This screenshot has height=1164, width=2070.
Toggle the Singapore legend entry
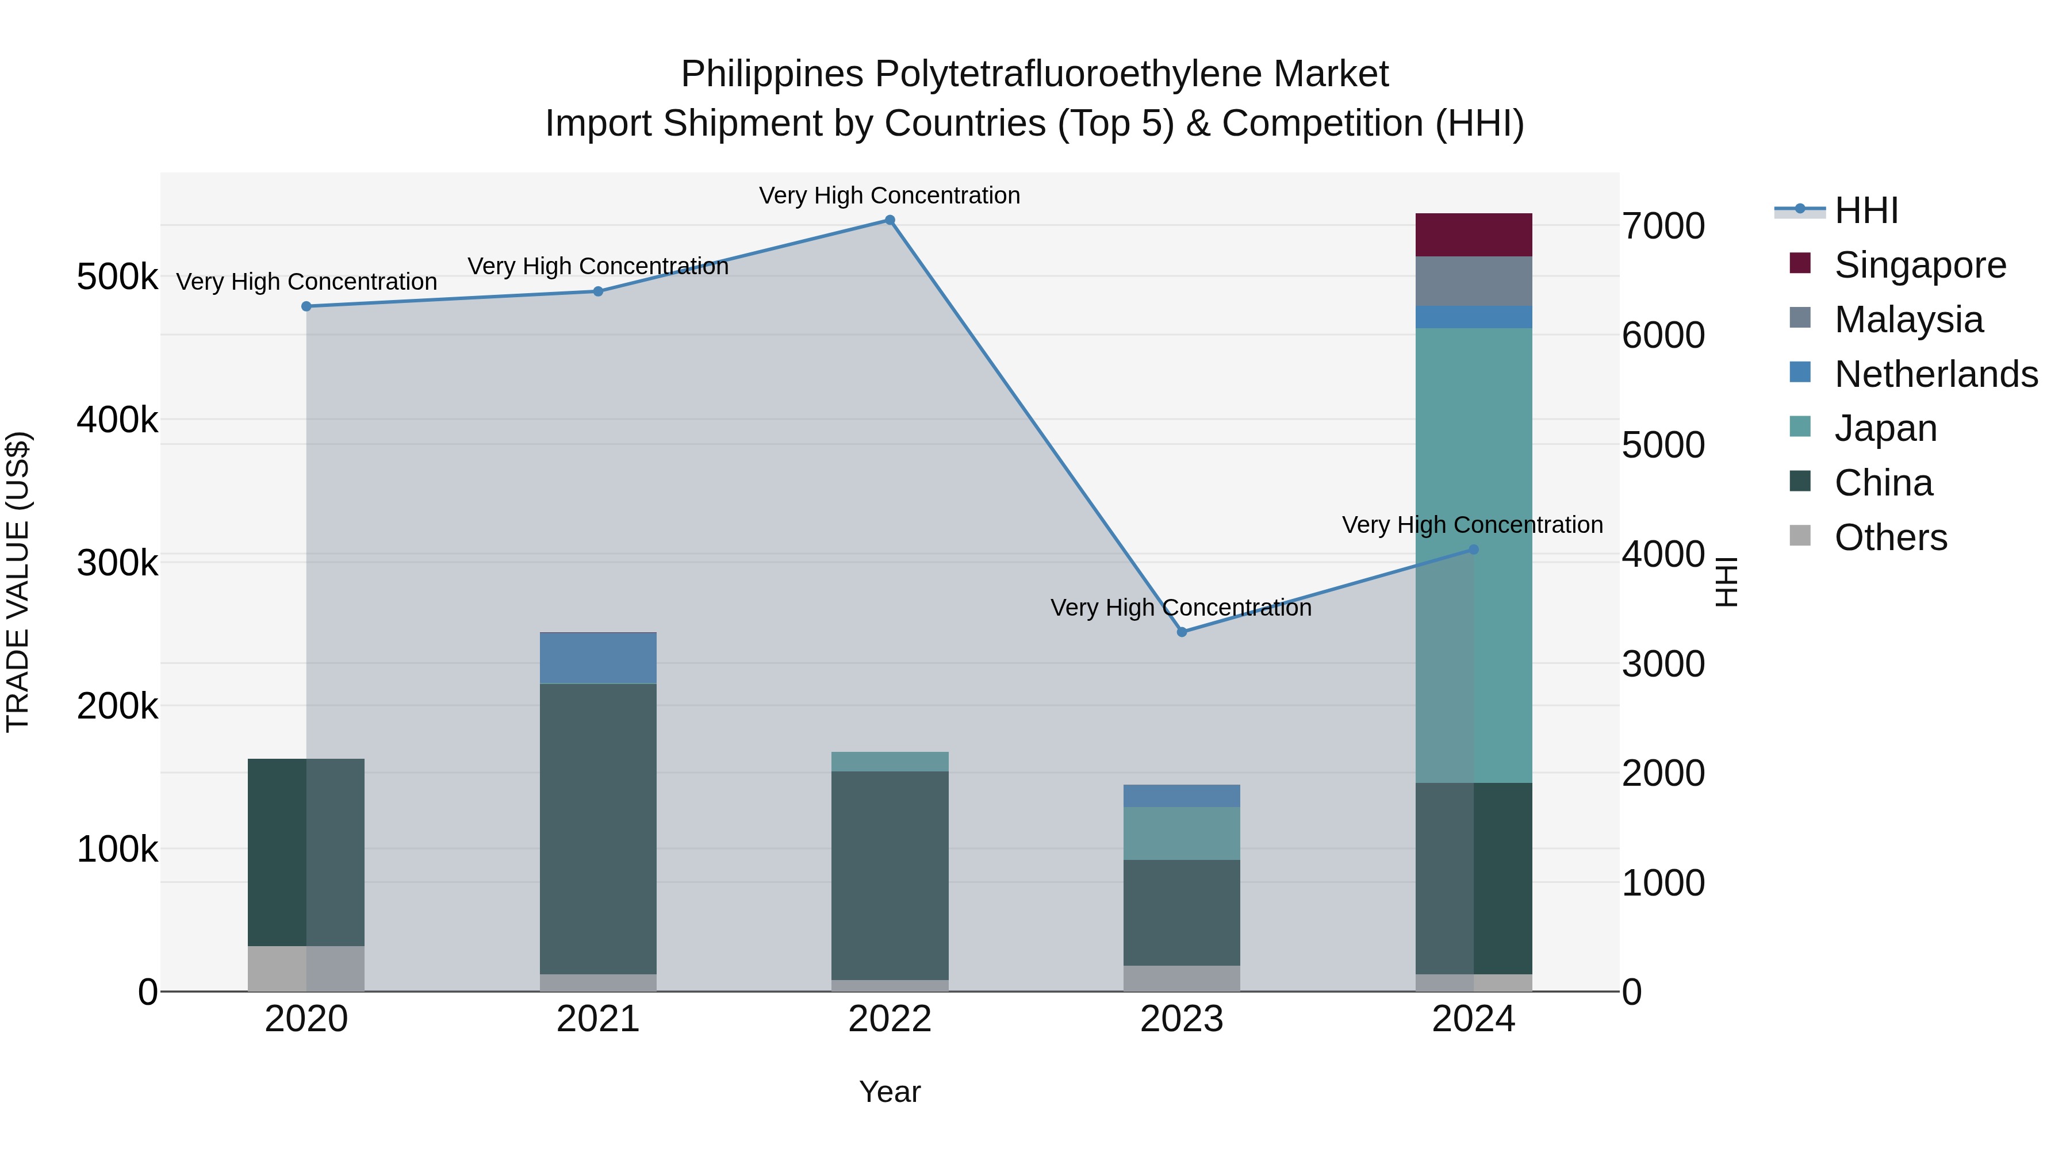click(1897, 265)
